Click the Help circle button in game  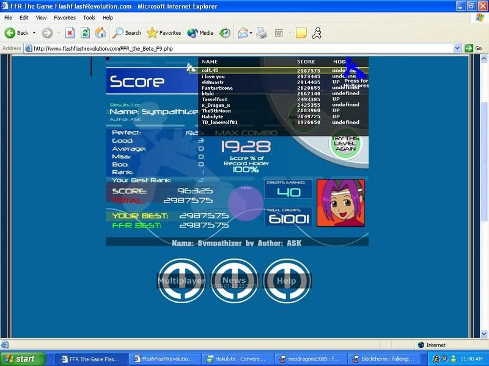pos(287,281)
